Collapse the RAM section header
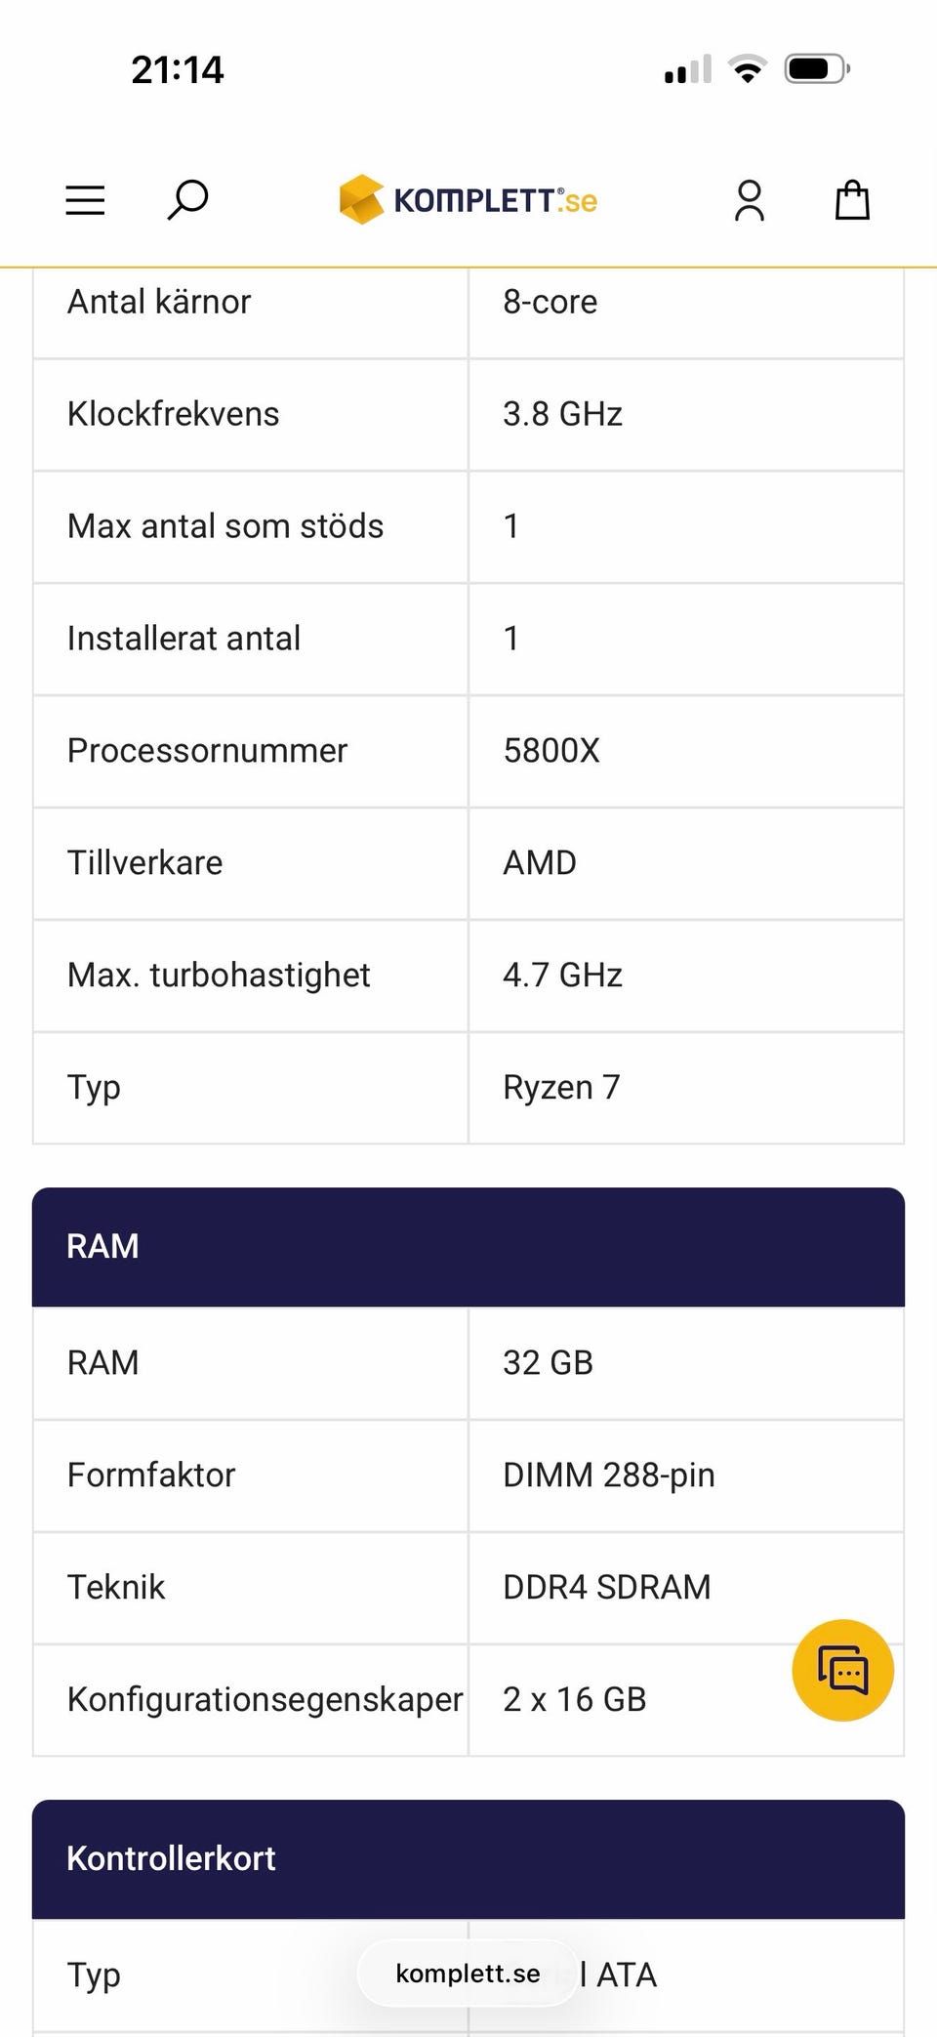 tap(468, 1246)
